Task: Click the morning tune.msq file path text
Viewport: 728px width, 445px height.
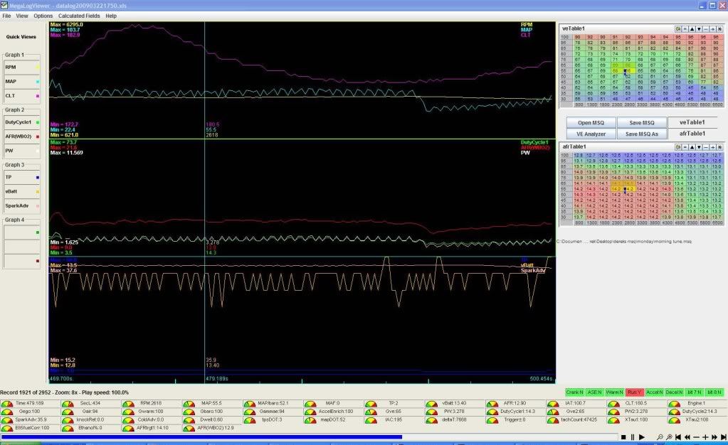Action: tap(625, 242)
